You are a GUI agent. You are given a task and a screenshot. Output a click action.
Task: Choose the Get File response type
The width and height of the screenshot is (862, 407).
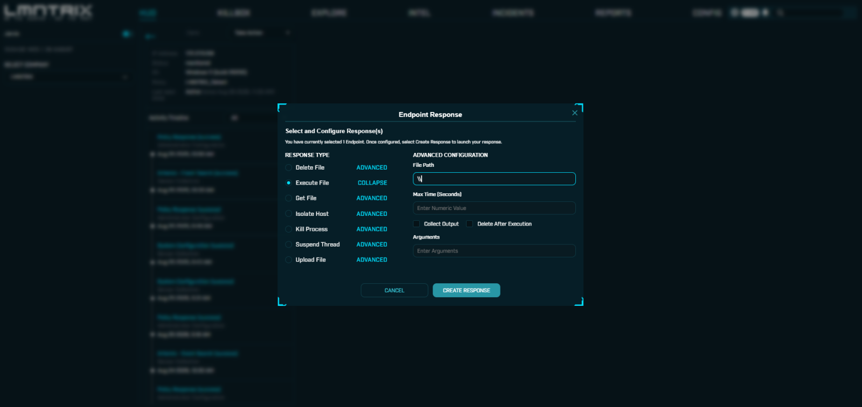(x=289, y=198)
